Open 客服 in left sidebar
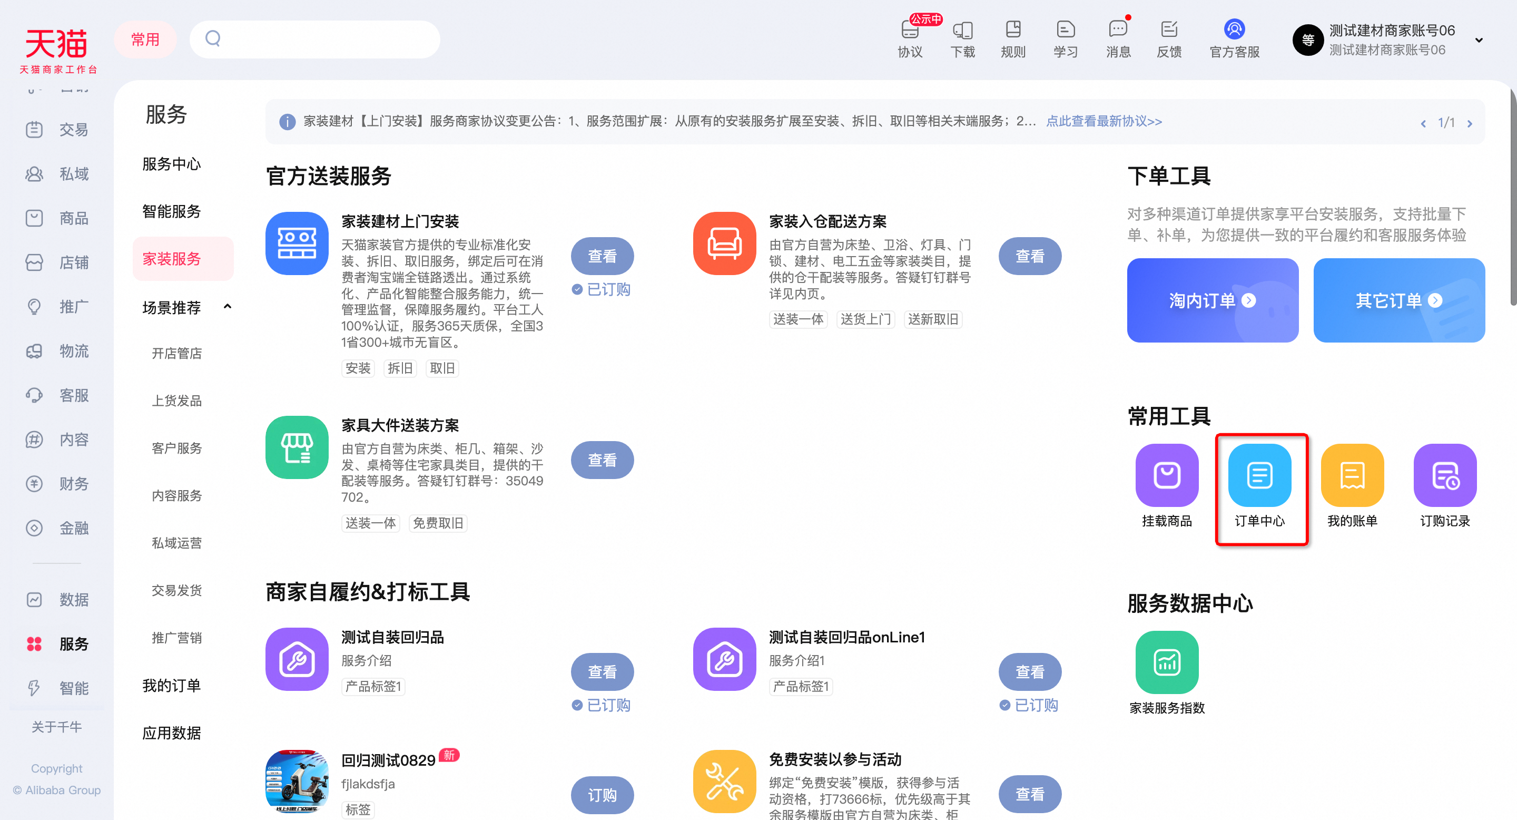The height and width of the screenshot is (820, 1517). [x=57, y=395]
